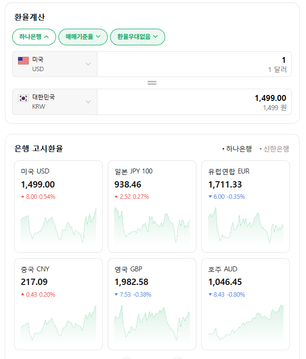Click the US flag icon
Screen dimensions: 306x359
[x=23, y=60]
